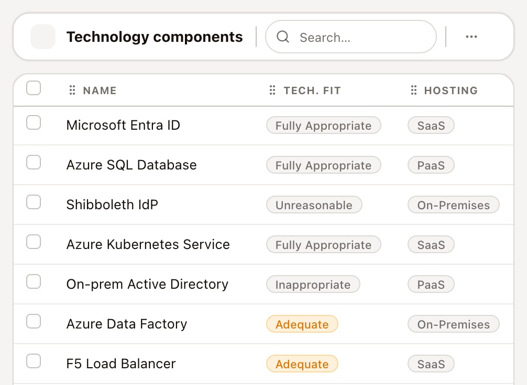This screenshot has width=527, height=385.
Task: Click Adequate tag for F5 Load Balancer
Action: coord(302,364)
